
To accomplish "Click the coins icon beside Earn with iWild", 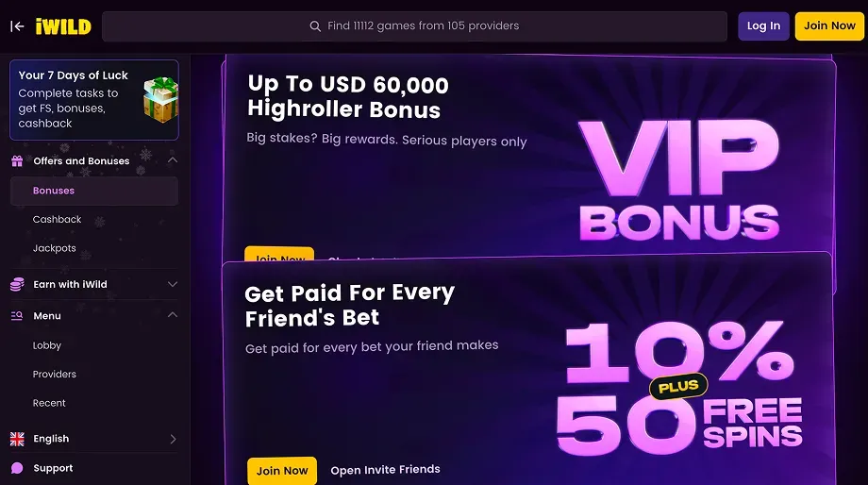I will (17, 284).
